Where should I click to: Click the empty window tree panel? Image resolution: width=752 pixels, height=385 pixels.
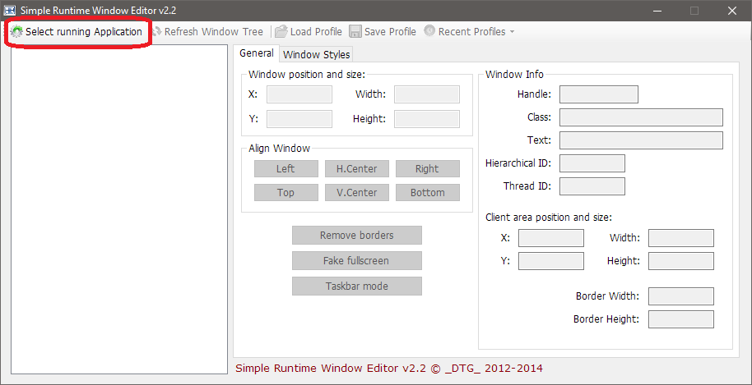[119, 205]
